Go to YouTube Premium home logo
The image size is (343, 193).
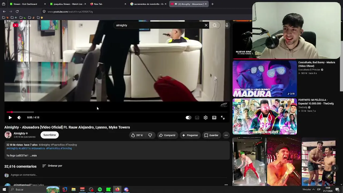[22, 25]
